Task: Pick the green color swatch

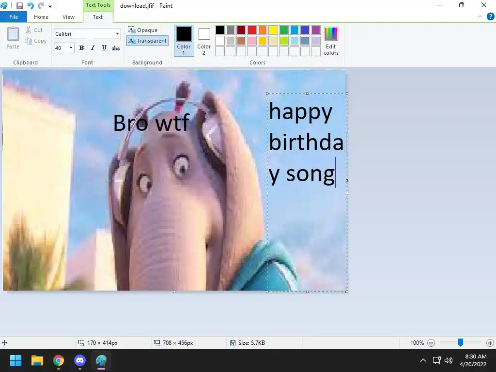Action: tap(284, 30)
